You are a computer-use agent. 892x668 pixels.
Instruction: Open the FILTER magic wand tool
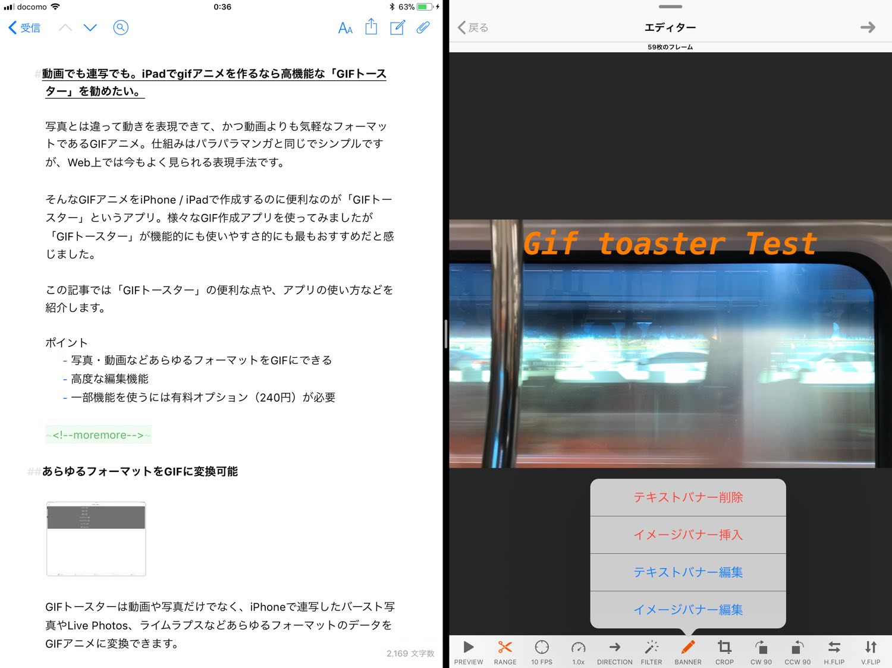pyautogui.click(x=651, y=652)
